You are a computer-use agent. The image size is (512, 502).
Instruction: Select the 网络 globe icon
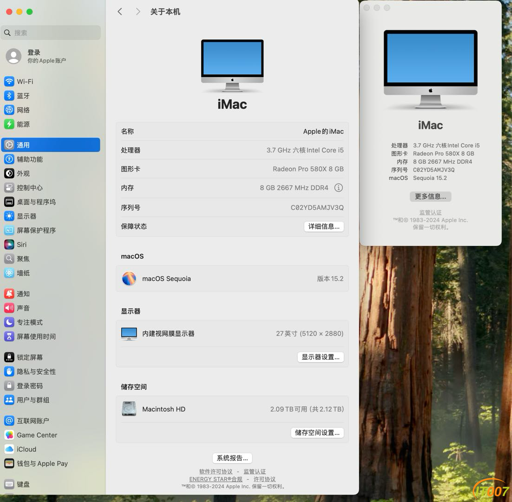[9, 110]
